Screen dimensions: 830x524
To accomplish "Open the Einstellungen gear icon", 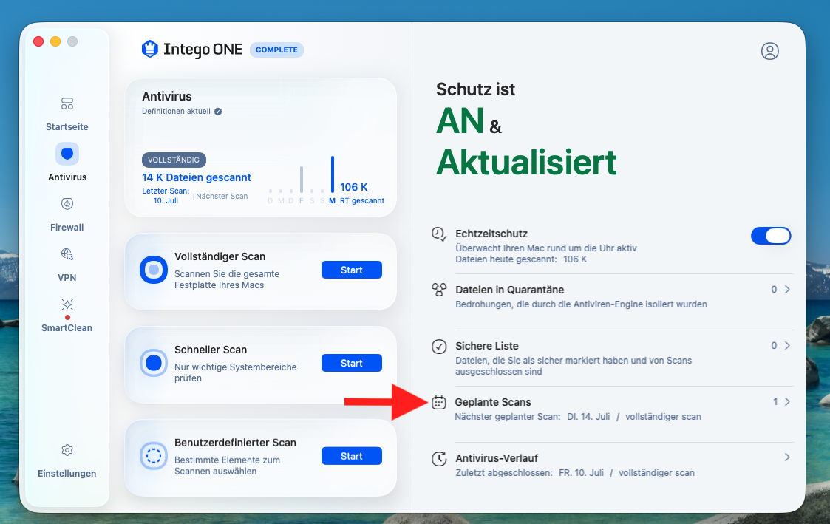I will coord(67,450).
